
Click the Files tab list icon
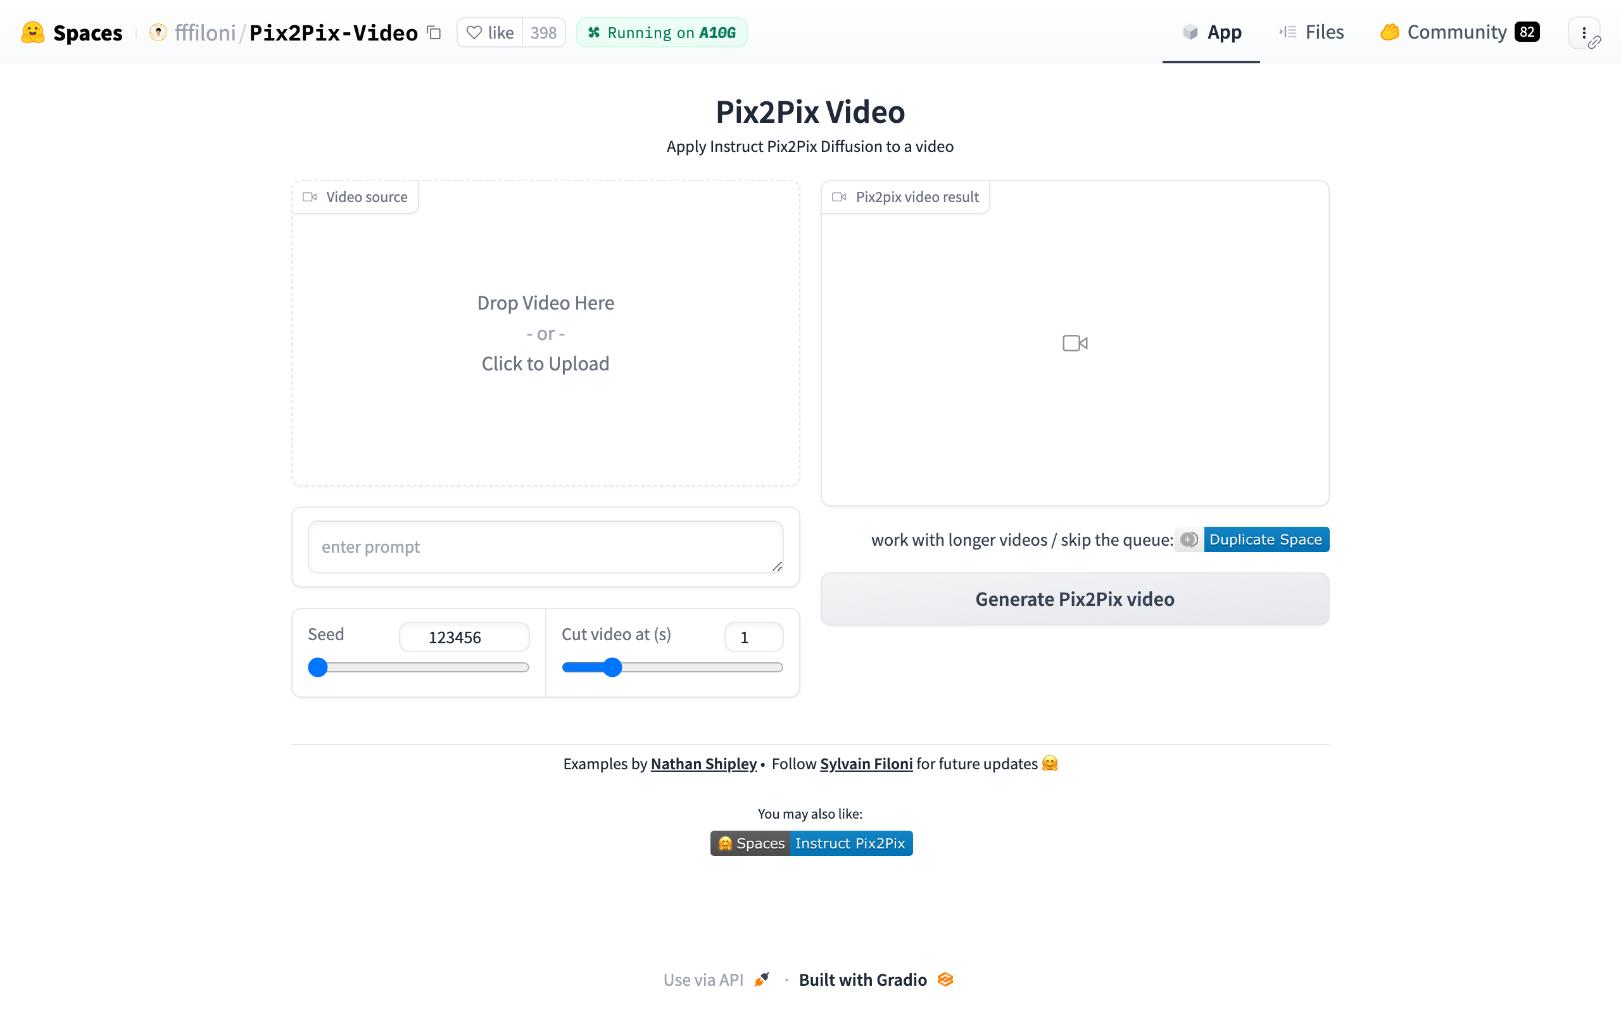1287,32
